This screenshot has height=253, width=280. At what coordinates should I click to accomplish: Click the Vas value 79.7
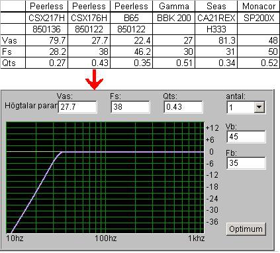click(x=47, y=40)
